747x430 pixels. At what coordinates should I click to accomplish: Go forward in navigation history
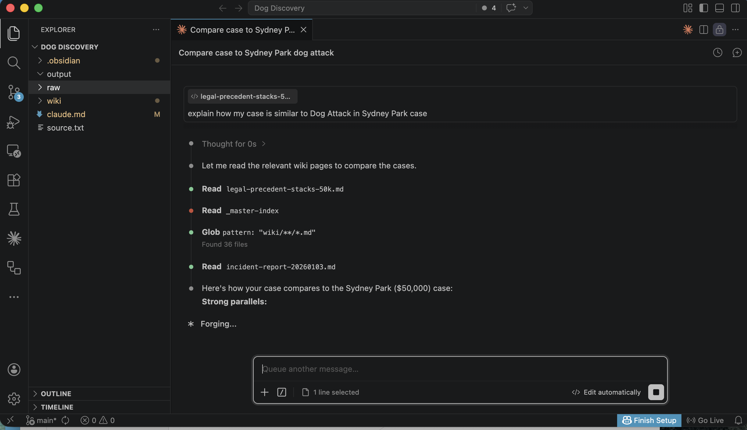(239, 8)
